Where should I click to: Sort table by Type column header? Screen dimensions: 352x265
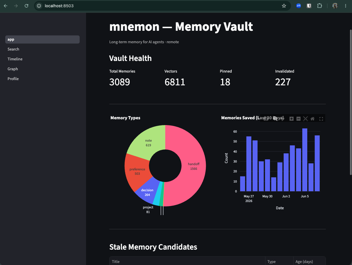click(x=279, y=262)
